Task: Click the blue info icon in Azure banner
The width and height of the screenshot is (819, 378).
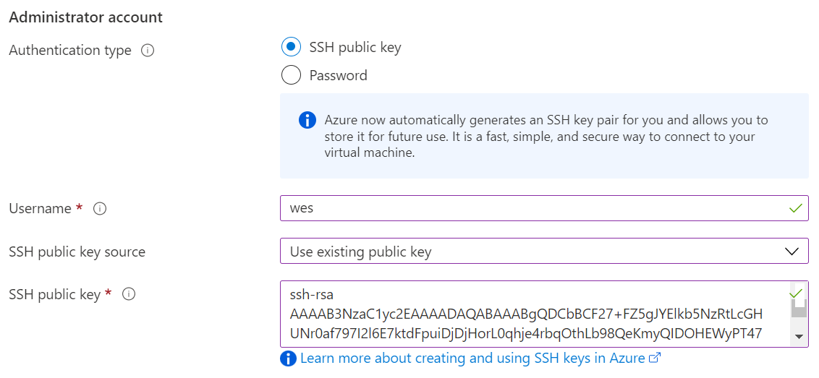Action: (x=307, y=120)
